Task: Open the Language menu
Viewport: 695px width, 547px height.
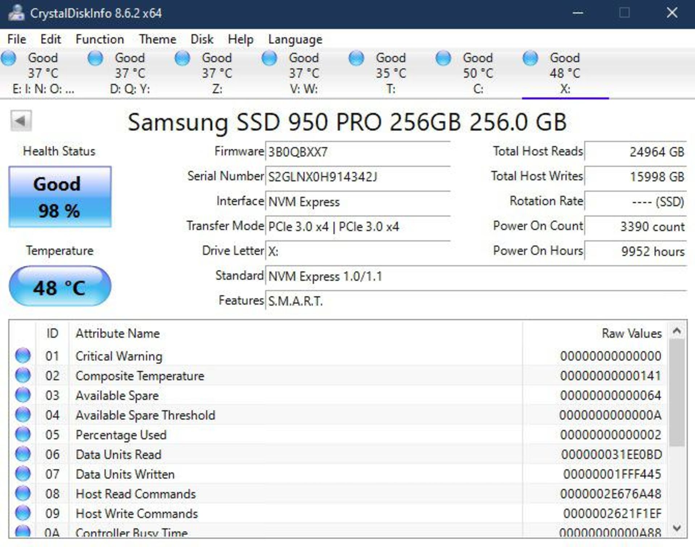Action: coord(295,39)
